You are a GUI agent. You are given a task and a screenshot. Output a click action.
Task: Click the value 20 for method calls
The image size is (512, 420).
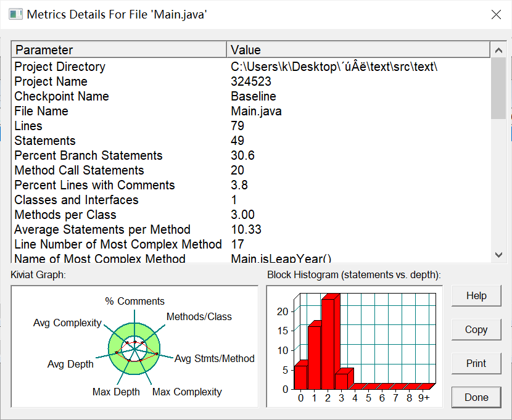coord(237,170)
